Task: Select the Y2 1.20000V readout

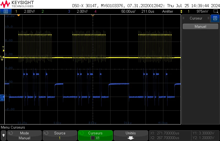Action: [204, 137]
